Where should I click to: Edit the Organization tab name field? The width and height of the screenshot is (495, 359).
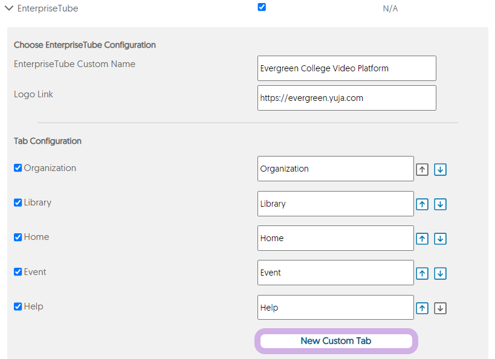point(335,169)
